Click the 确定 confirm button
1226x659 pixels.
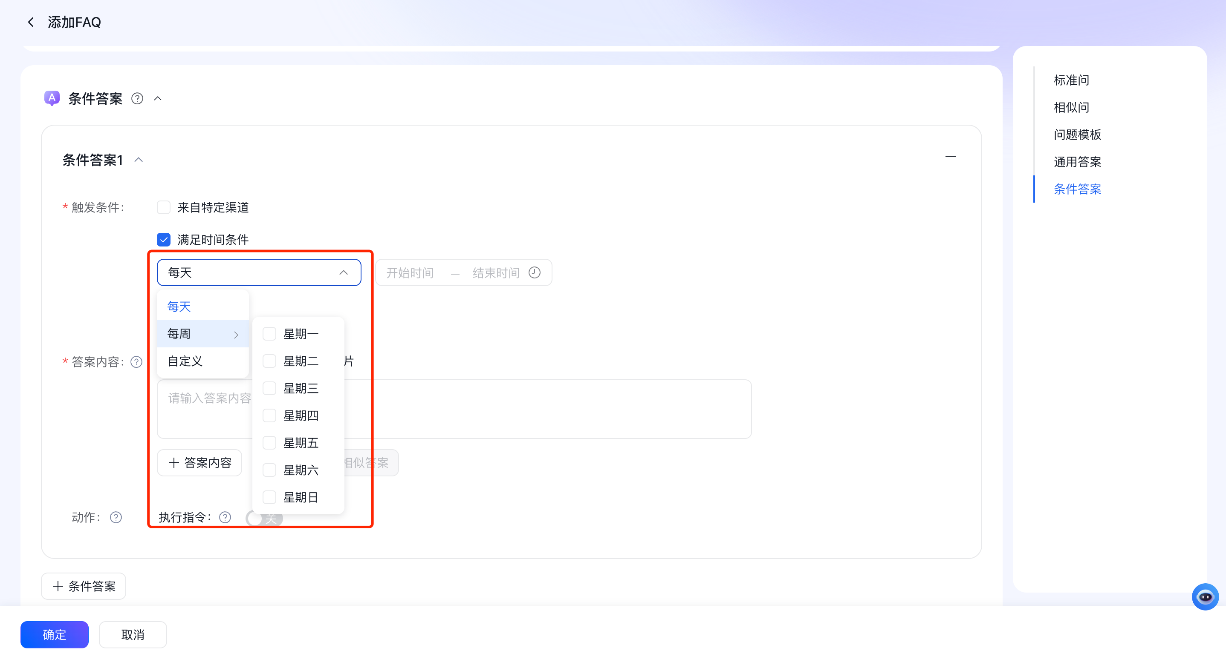(x=54, y=635)
